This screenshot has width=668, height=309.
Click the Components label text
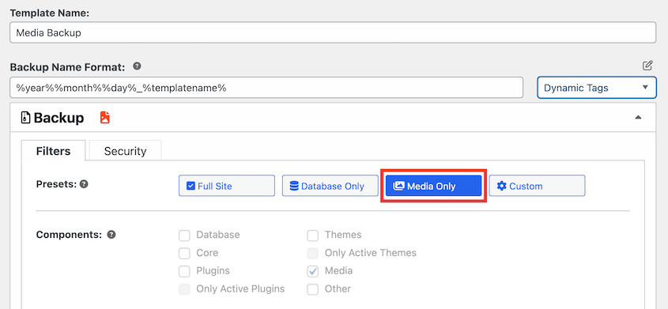point(69,235)
